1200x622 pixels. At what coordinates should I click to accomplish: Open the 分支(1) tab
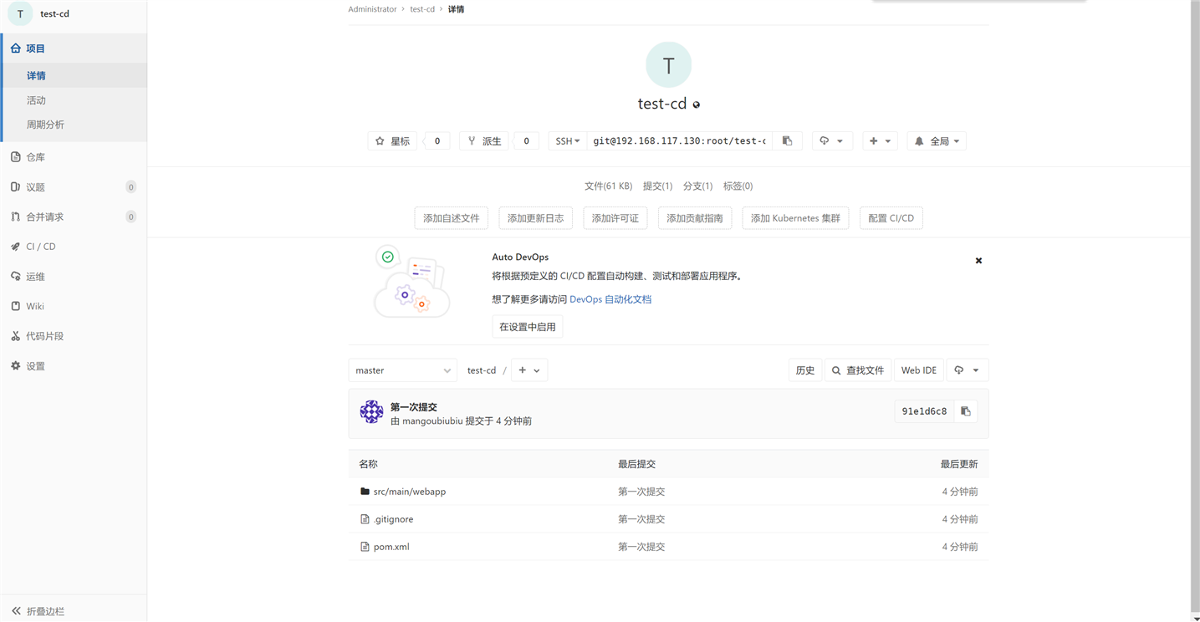(697, 186)
